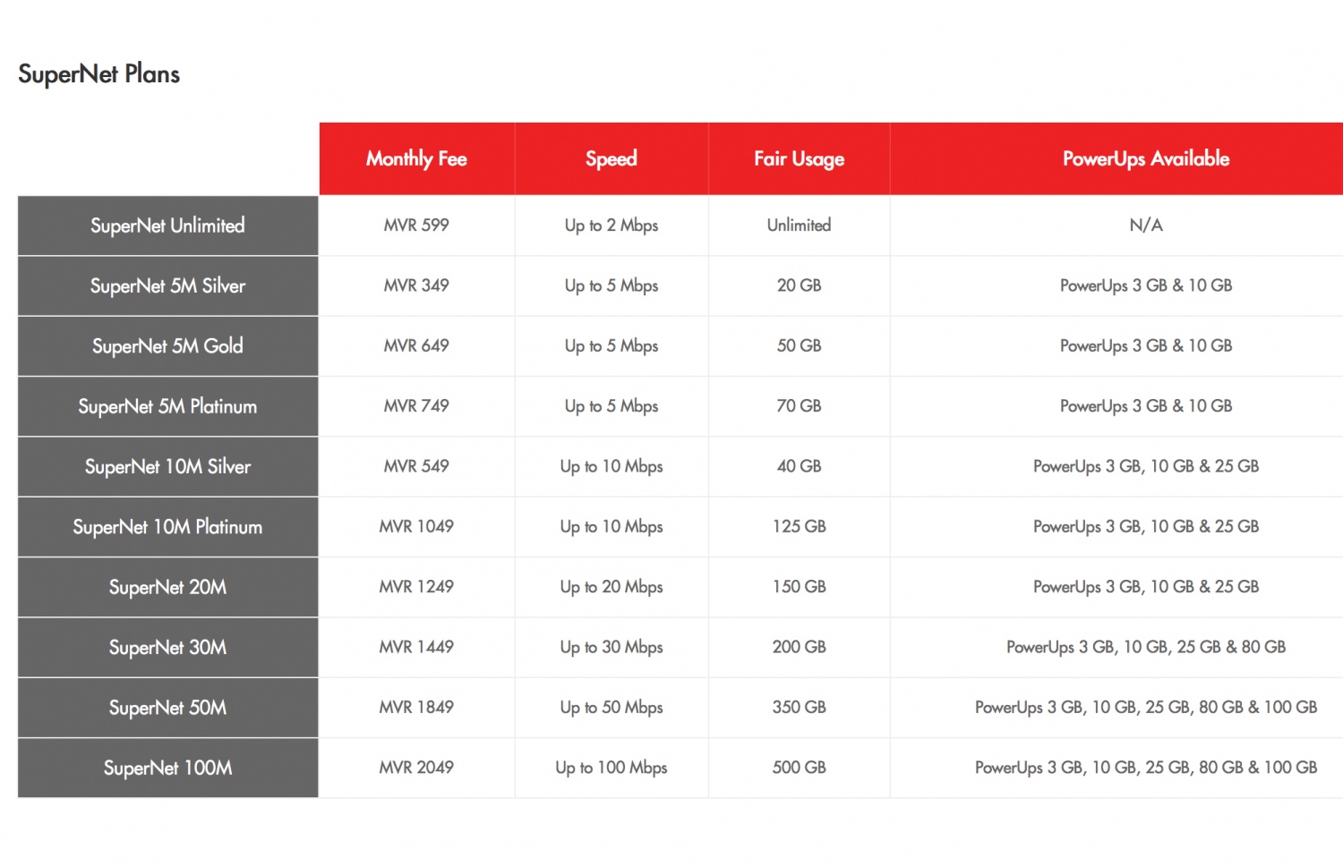Select the Speed column header
Viewport: 1343px width, 867px height.
[x=612, y=159]
